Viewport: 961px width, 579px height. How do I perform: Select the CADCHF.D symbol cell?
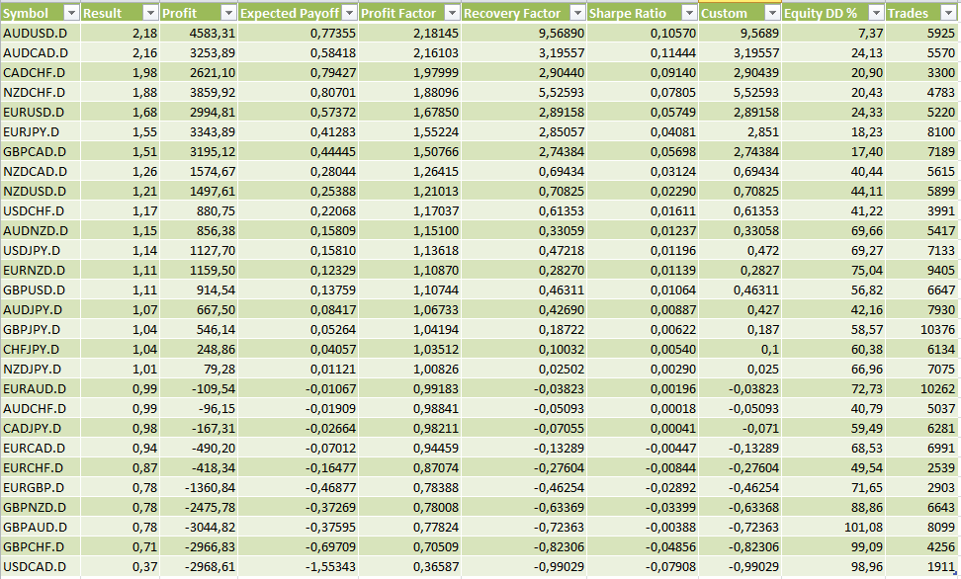(x=41, y=72)
